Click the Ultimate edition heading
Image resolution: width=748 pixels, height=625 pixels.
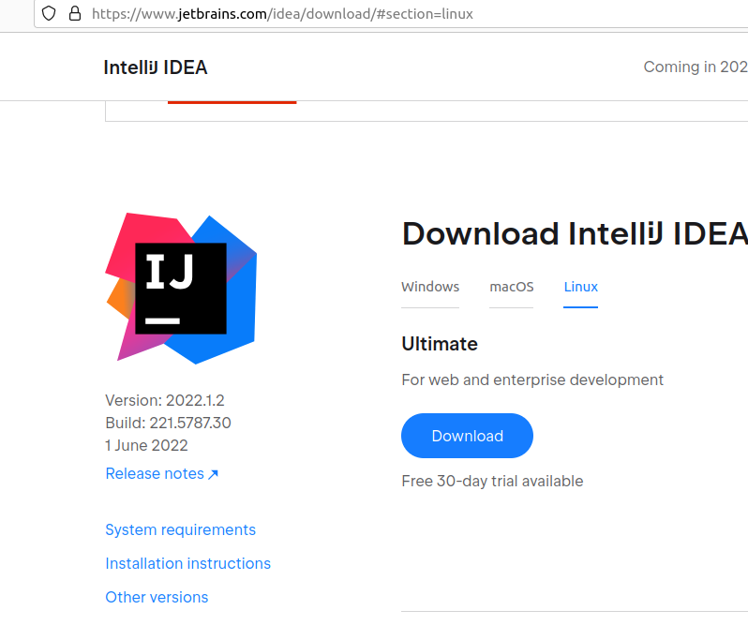pos(440,344)
